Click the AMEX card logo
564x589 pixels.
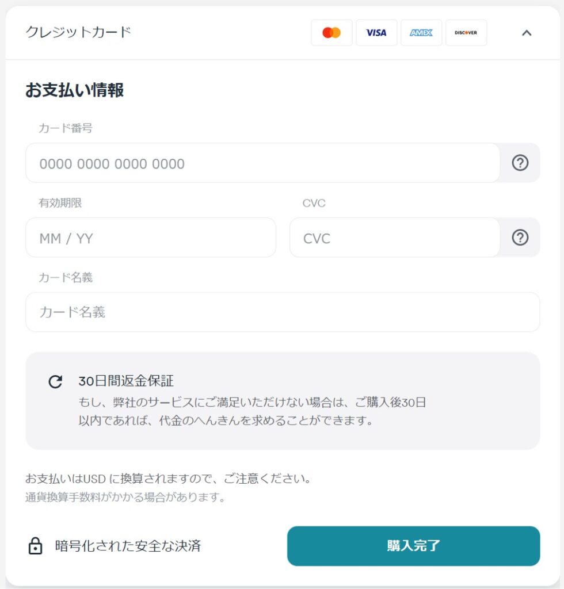[x=421, y=33]
